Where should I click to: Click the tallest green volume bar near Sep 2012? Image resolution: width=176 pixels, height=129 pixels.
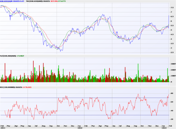click(138, 64)
